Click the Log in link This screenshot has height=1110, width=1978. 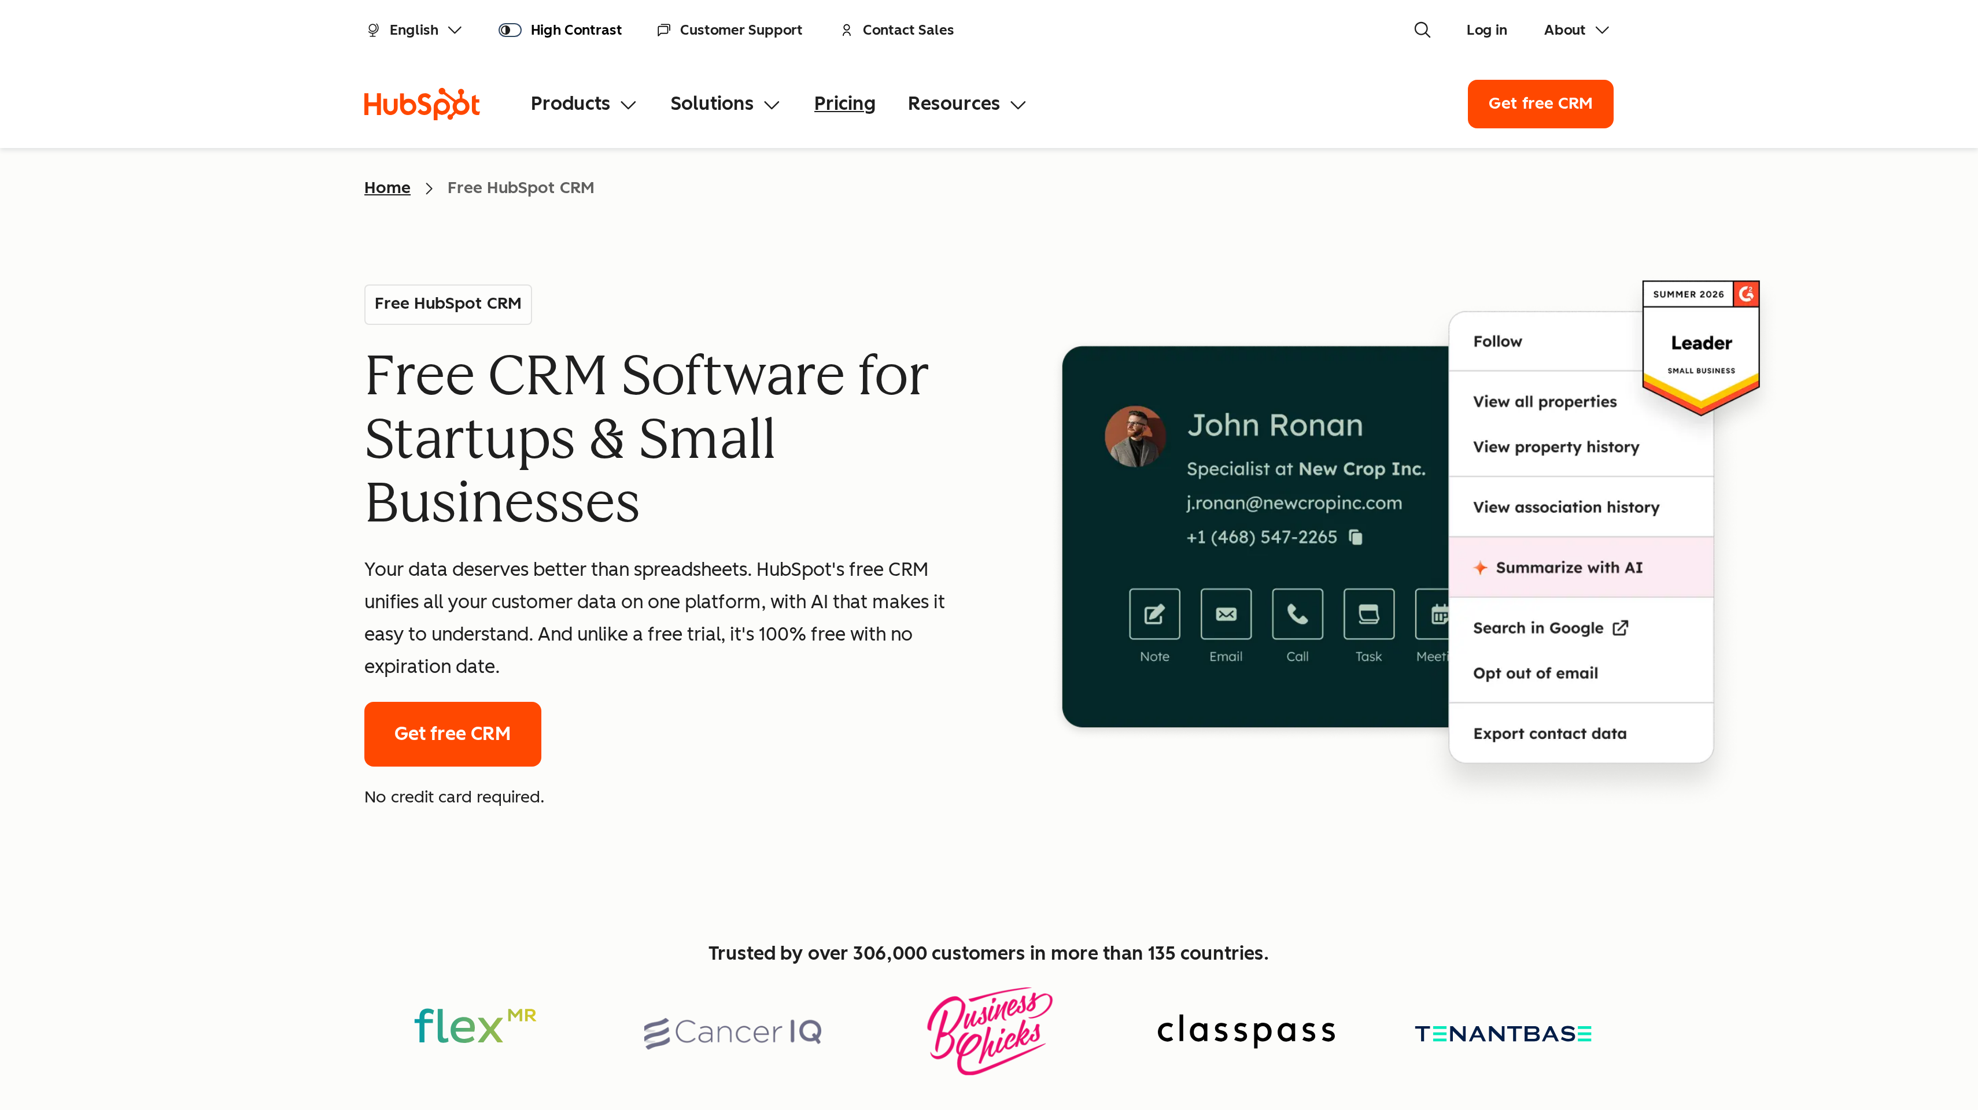[1486, 30]
